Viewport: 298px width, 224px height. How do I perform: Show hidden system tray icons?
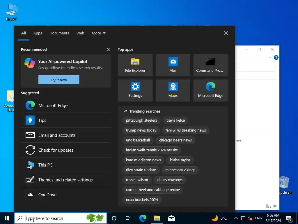pyautogui.click(x=236, y=218)
